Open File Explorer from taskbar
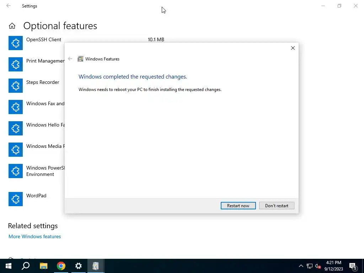 pos(43,266)
